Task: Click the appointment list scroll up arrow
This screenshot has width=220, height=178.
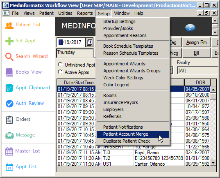Action: (213, 90)
